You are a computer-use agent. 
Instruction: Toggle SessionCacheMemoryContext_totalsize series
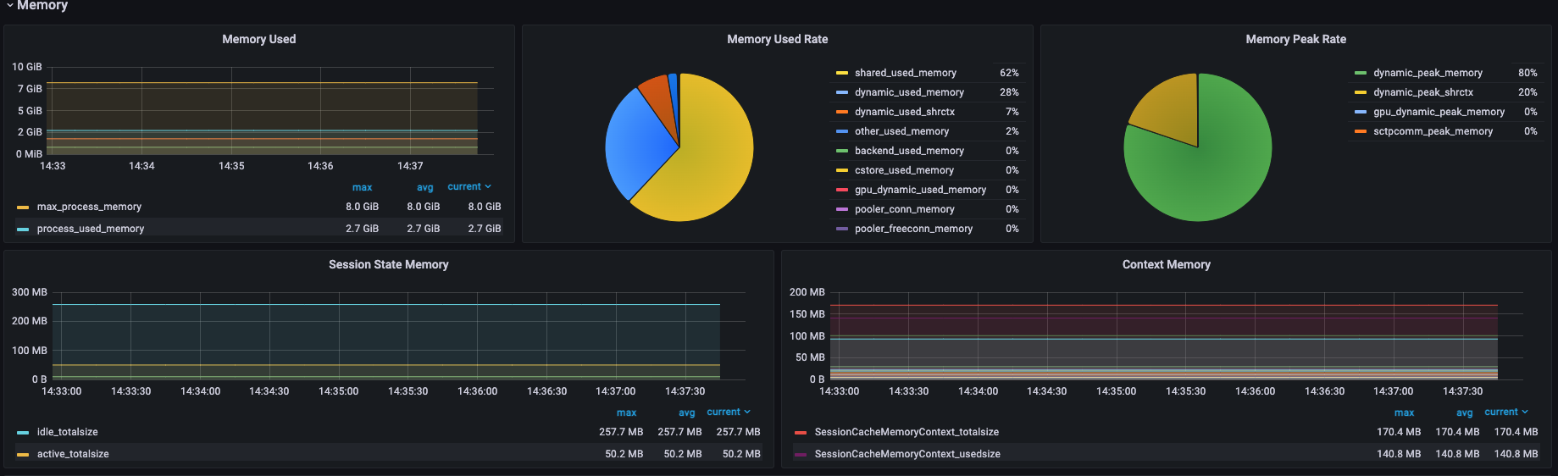pyautogui.click(x=907, y=432)
